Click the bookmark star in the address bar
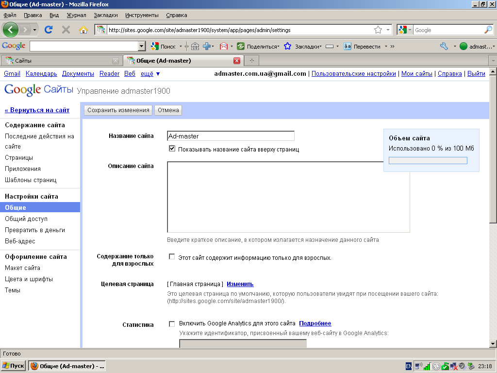 [378, 30]
